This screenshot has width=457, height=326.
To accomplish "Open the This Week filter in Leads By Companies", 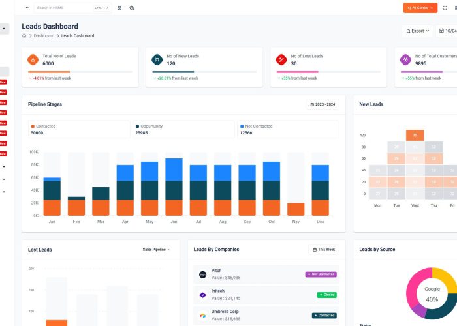I will click(x=324, y=250).
